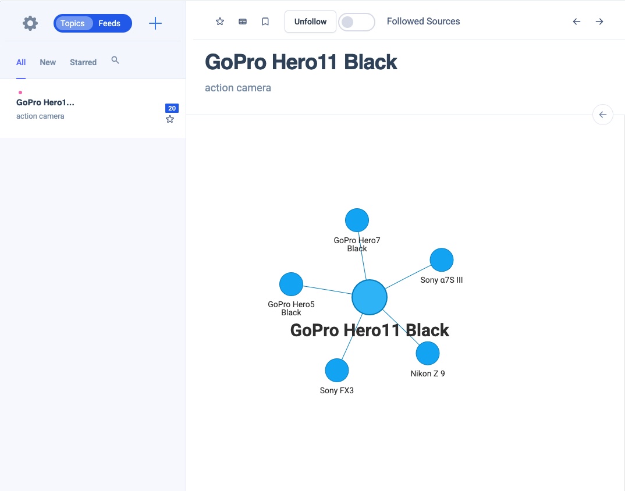Select the Sony α7S III graph node
Image resolution: width=625 pixels, height=491 pixels.
pyautogui.click(x=442, y=260)
